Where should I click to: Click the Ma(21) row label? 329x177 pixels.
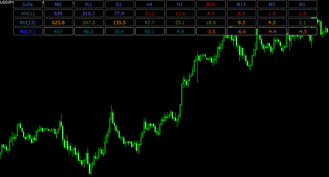click(28, 31)
